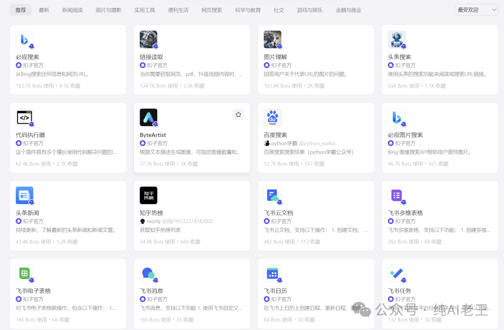Open the 代码执行器 code icon

click(x=24, y=118)
